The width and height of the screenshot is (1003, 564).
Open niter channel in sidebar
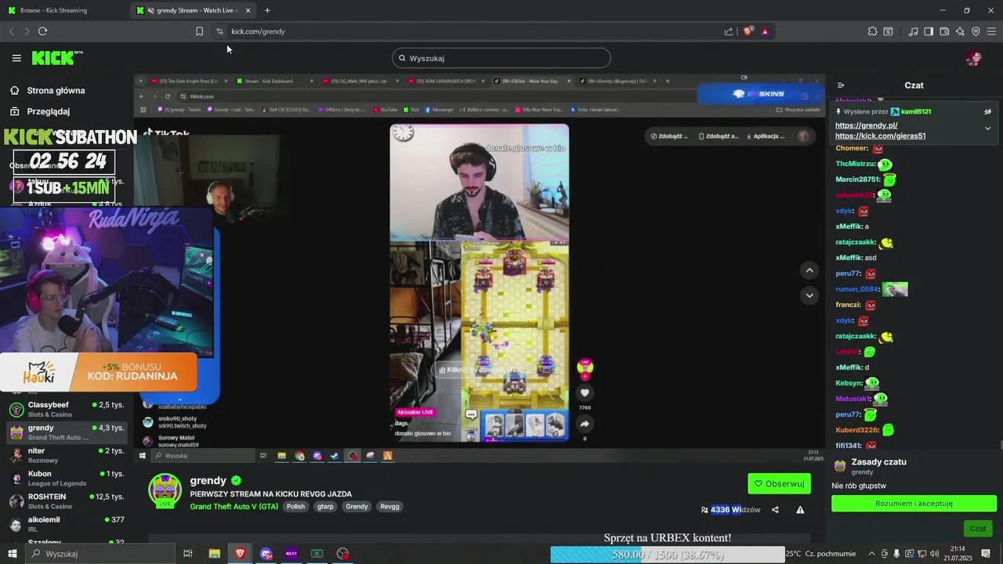[67, 455]
